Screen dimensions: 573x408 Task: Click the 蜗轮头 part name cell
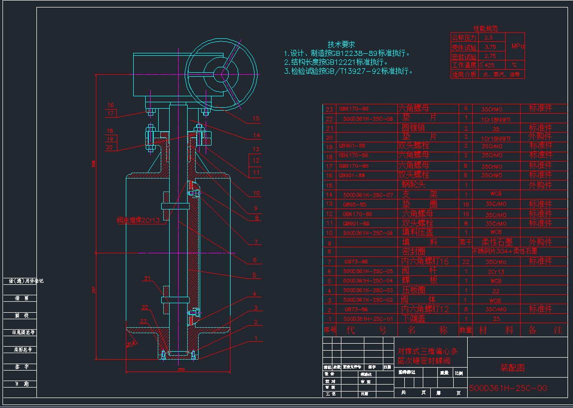[x=413, y=185]
